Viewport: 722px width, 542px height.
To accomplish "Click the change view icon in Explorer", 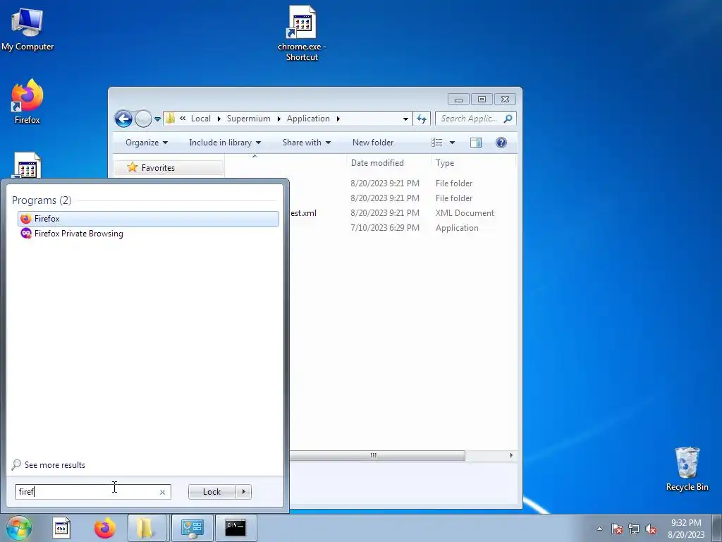I will tap(437, 143).
